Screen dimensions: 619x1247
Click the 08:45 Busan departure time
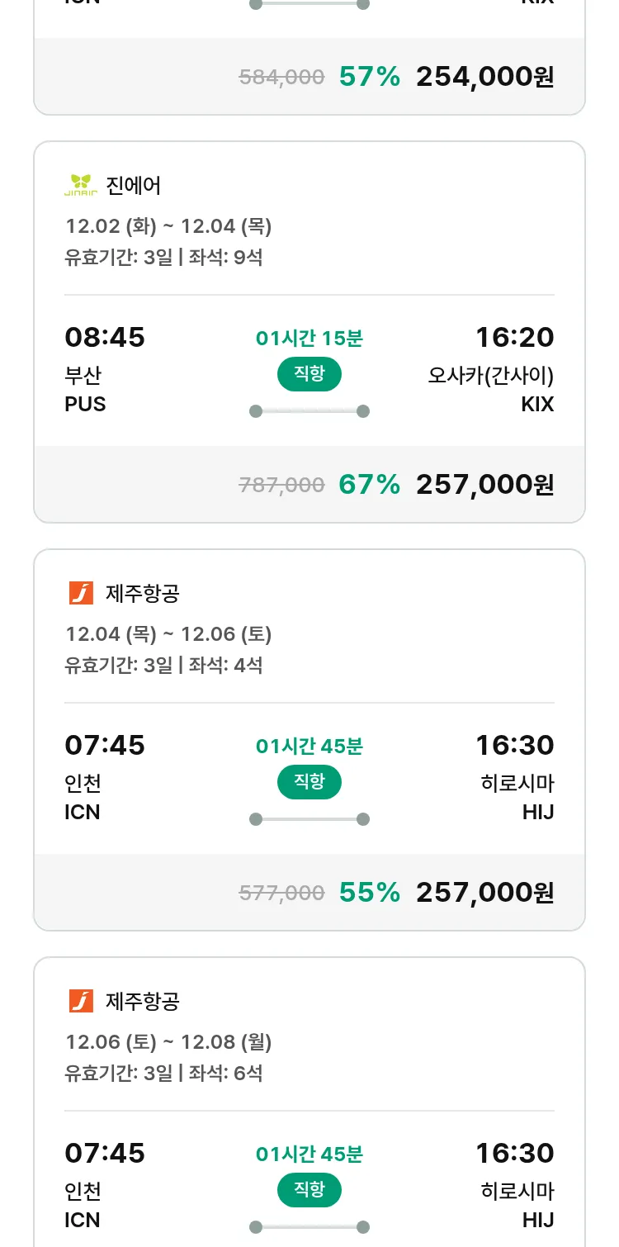(105, 337)
